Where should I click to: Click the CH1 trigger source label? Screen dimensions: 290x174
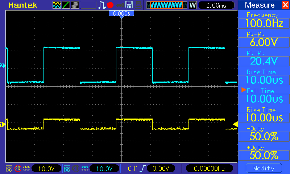pos(133,169)
